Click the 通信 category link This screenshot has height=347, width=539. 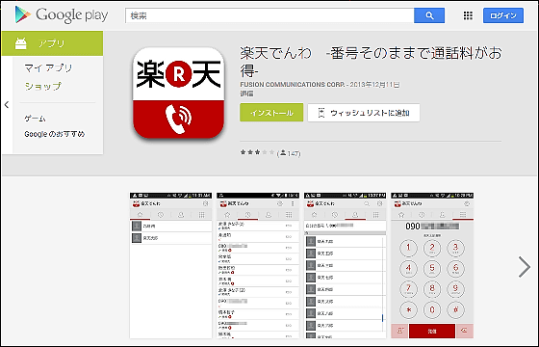tap(246, 93)
